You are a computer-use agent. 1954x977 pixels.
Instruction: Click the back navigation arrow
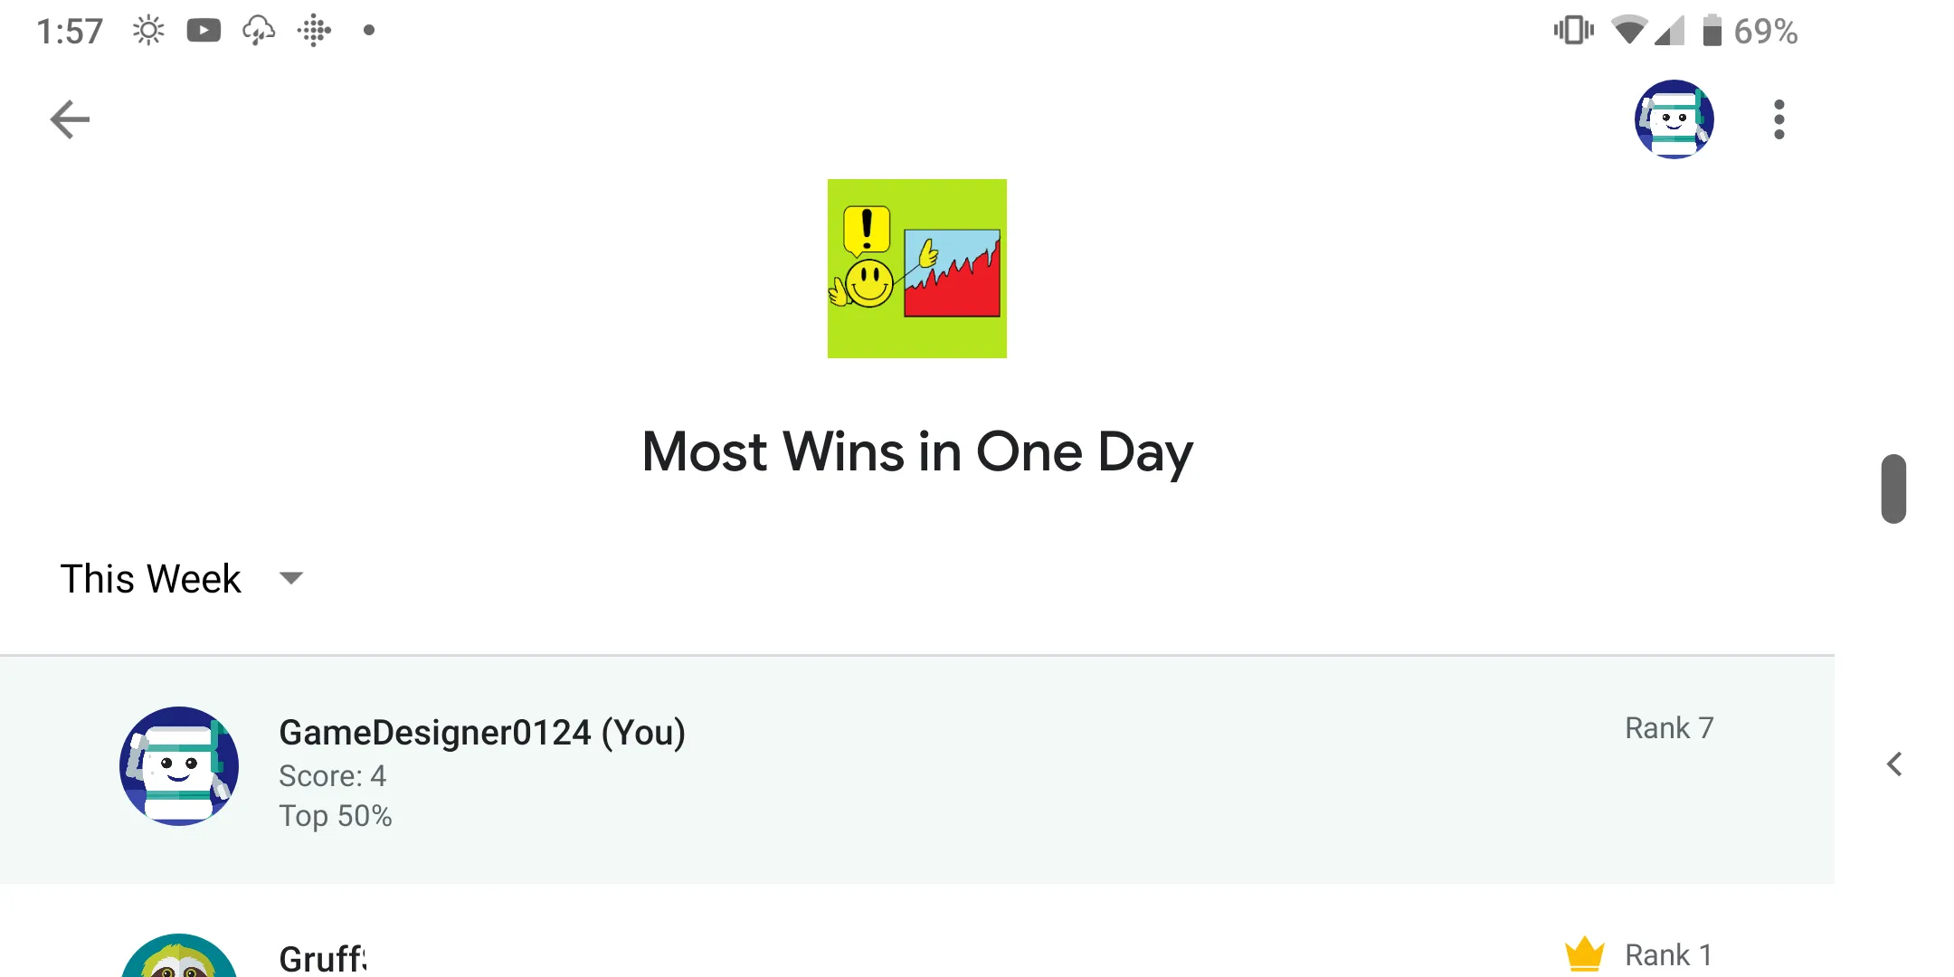coord(70,119)
